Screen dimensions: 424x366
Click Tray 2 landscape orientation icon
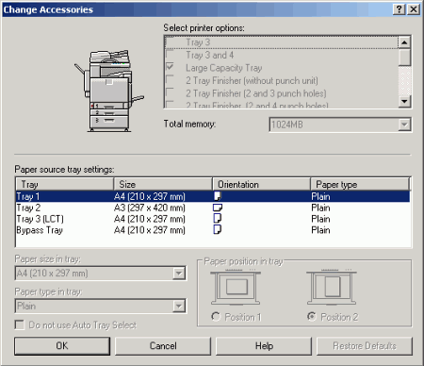click(x=218, y=208)
